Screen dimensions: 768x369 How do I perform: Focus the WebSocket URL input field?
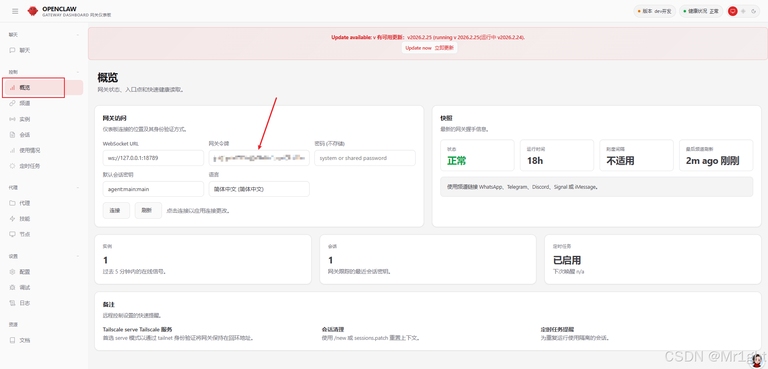153,158
